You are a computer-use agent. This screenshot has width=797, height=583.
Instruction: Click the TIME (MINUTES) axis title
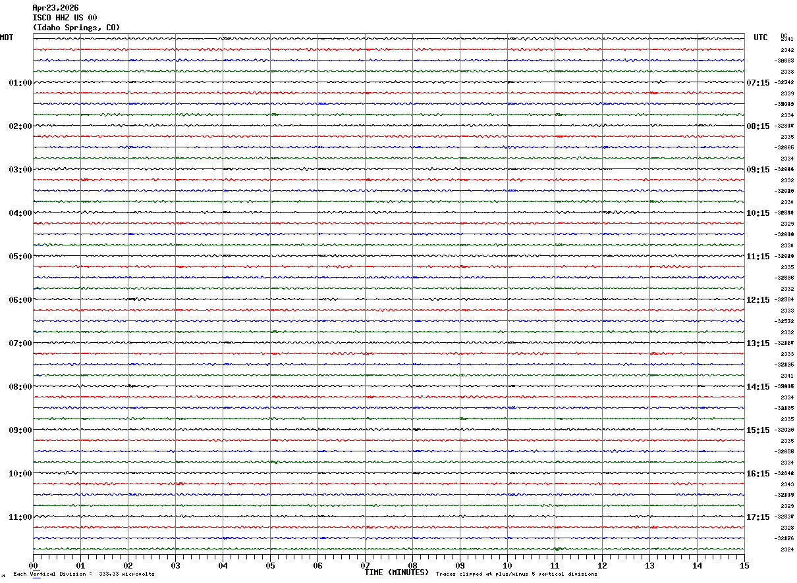[397, 572]
